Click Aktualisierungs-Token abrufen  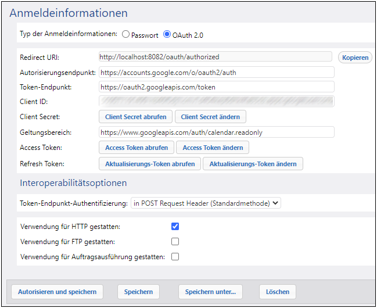(x=150, y=164)
